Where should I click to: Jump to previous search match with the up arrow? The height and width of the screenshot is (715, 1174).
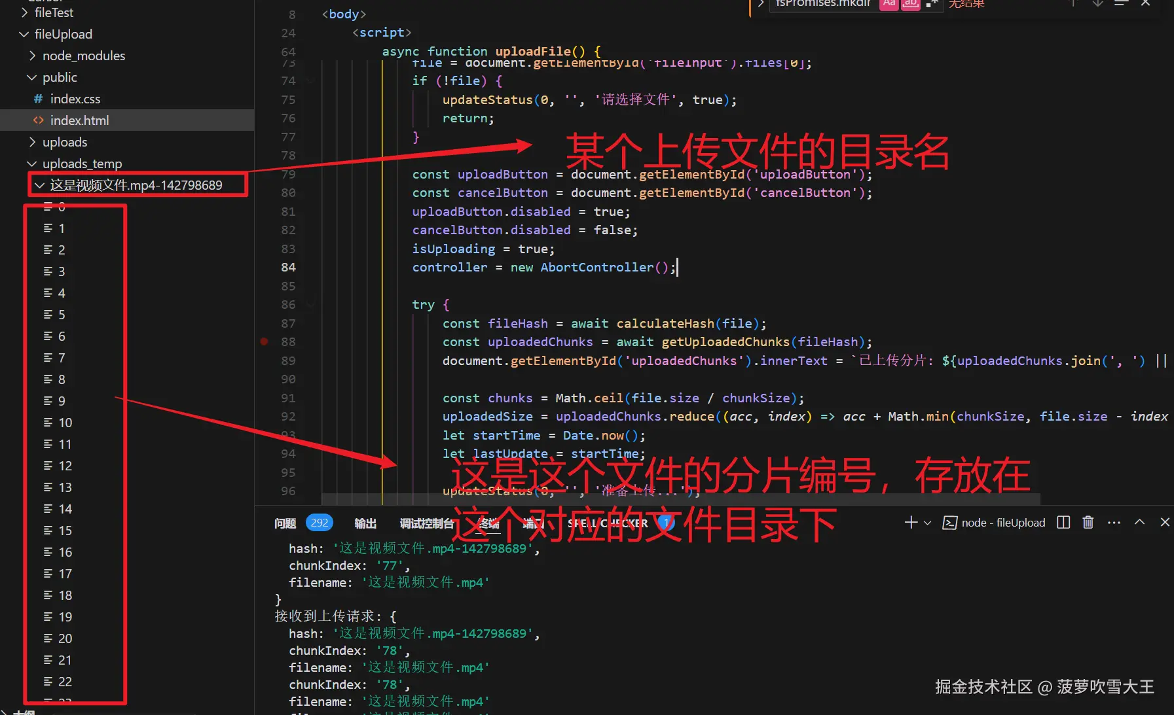pyautogui.click(x=1072, y=4)
